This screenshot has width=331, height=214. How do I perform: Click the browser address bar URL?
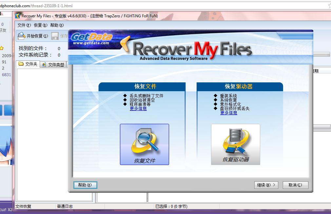point(36,6)
